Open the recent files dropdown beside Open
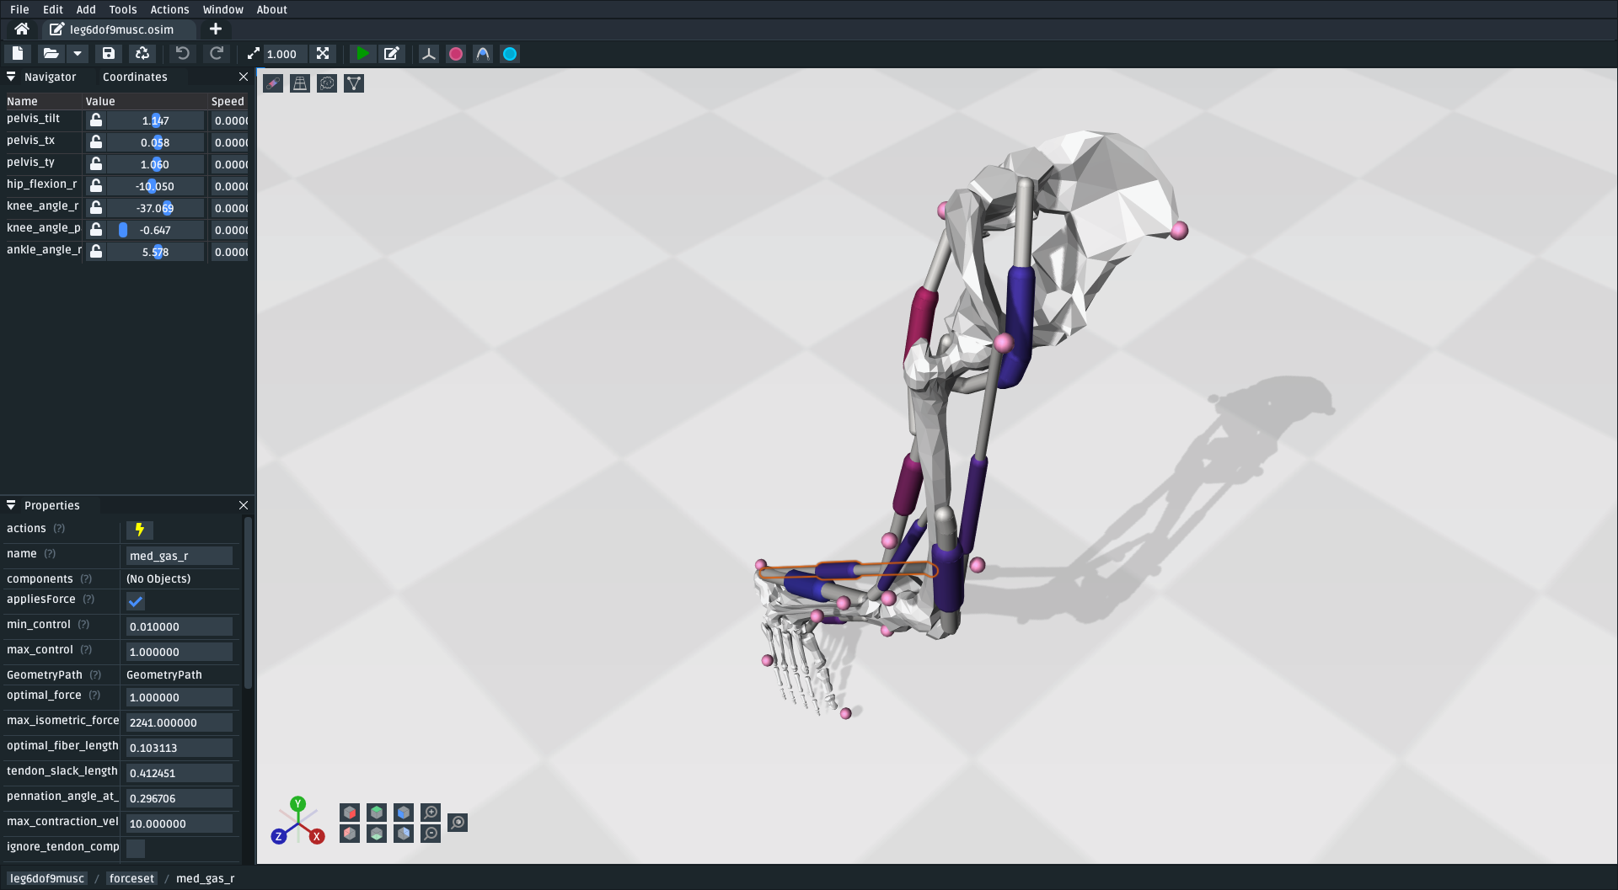The width and height of the screenshot is (1618, 890). (78, 53)
